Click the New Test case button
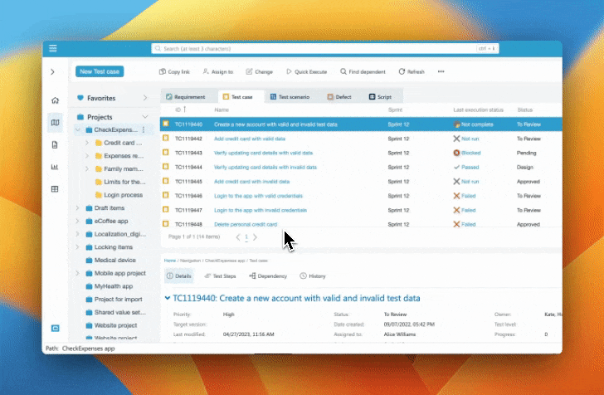This screenshot has height=395, width=604. point(100,72)
